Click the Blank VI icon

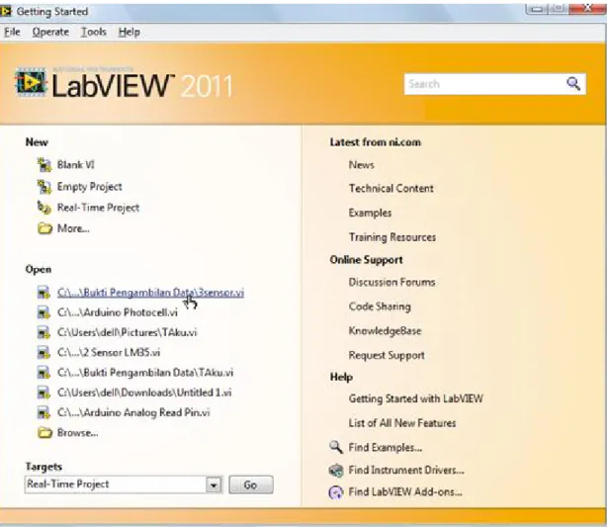44,165
